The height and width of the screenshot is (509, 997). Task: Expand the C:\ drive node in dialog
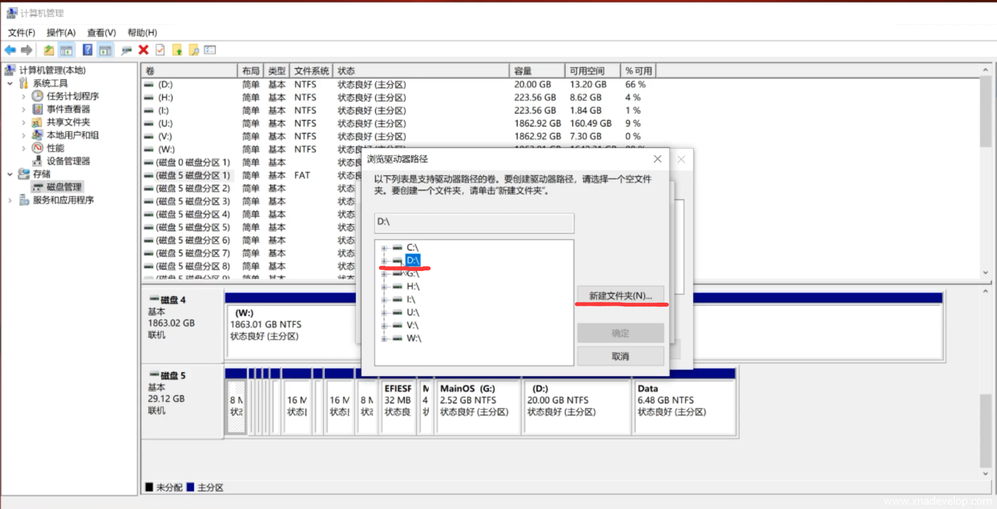[384, 248]
